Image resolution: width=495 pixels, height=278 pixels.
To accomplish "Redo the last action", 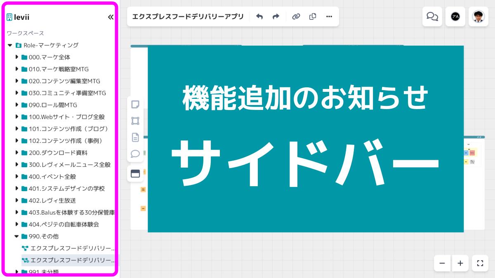I will point(276,16).
